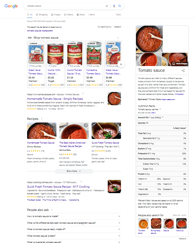Open the Shopping tab
This screenshot has width=195, height=243.
(x=42, y=15)
